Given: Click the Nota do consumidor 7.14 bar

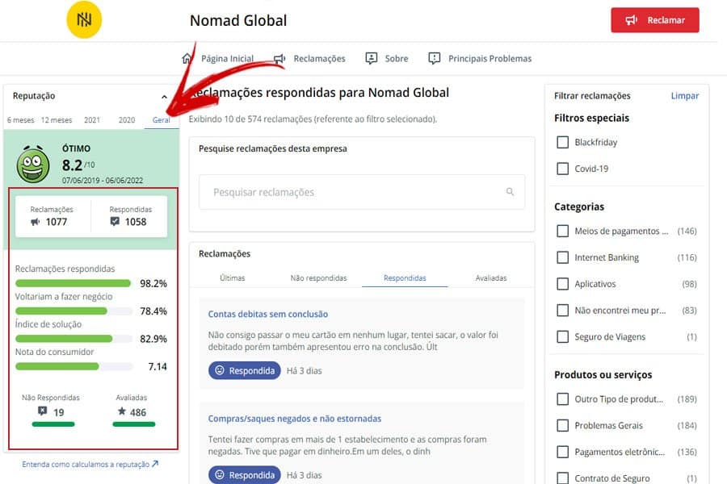Looking at the screenshot, I should tap(74, 366).
